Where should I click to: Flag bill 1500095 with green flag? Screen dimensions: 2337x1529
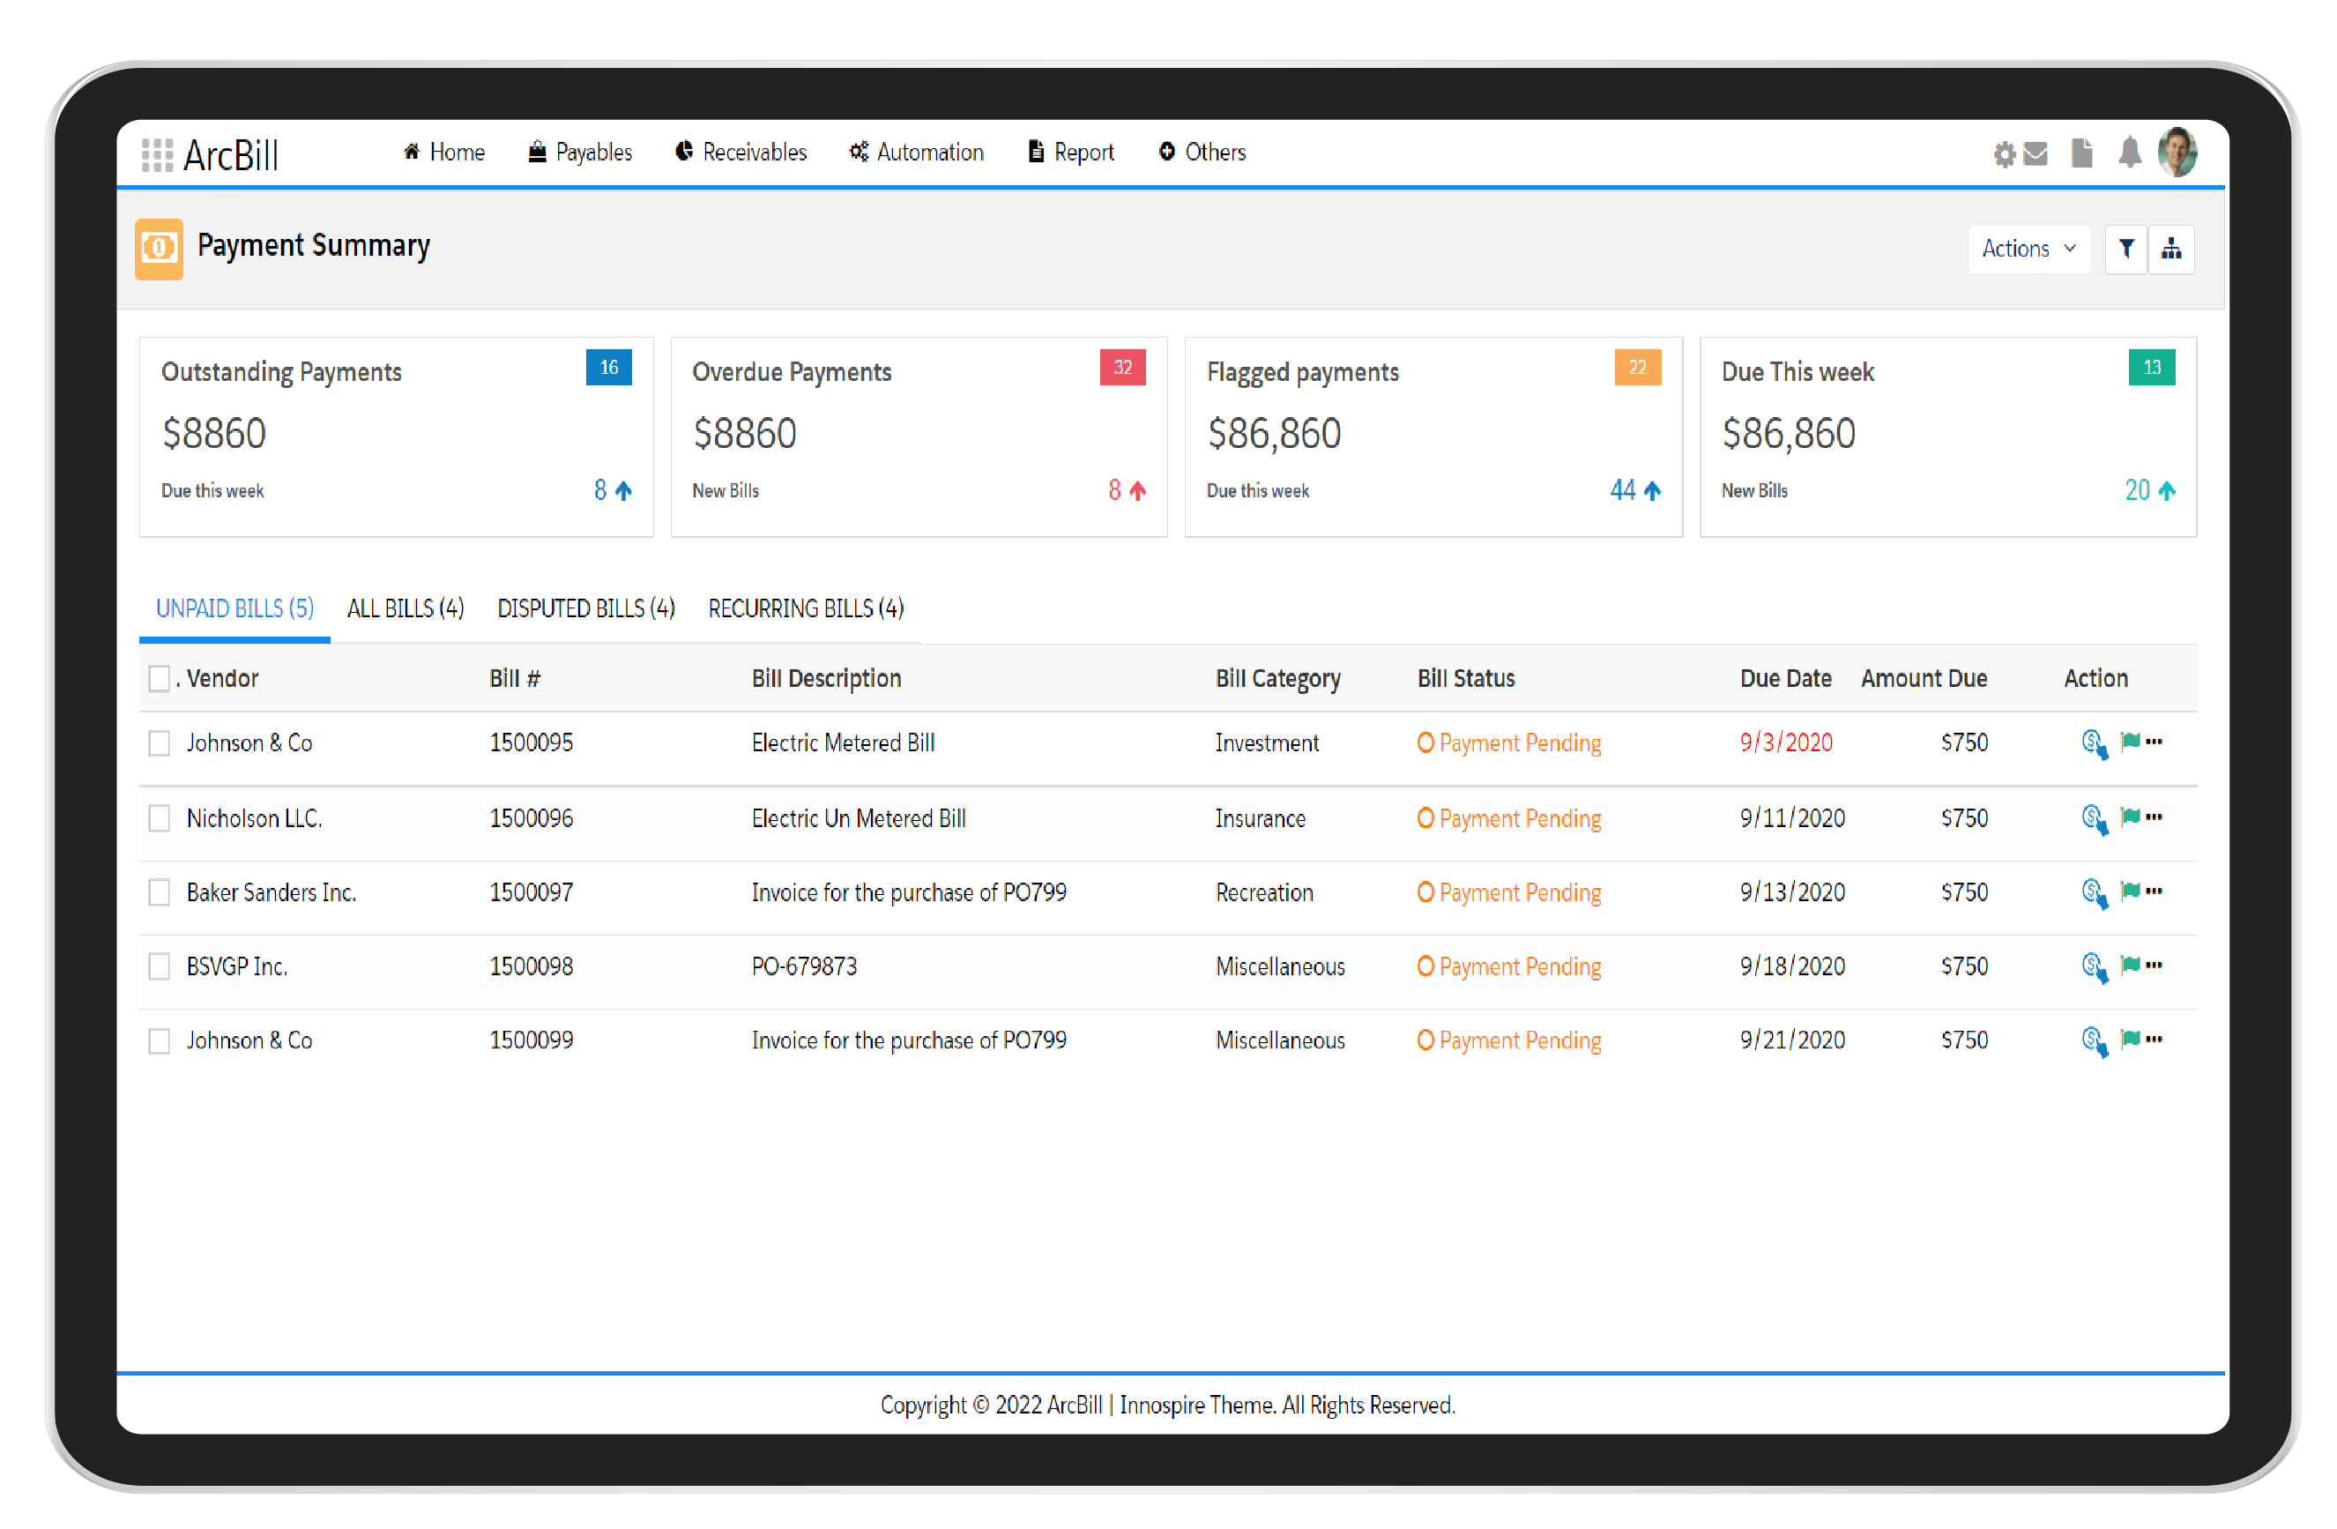2130,742
